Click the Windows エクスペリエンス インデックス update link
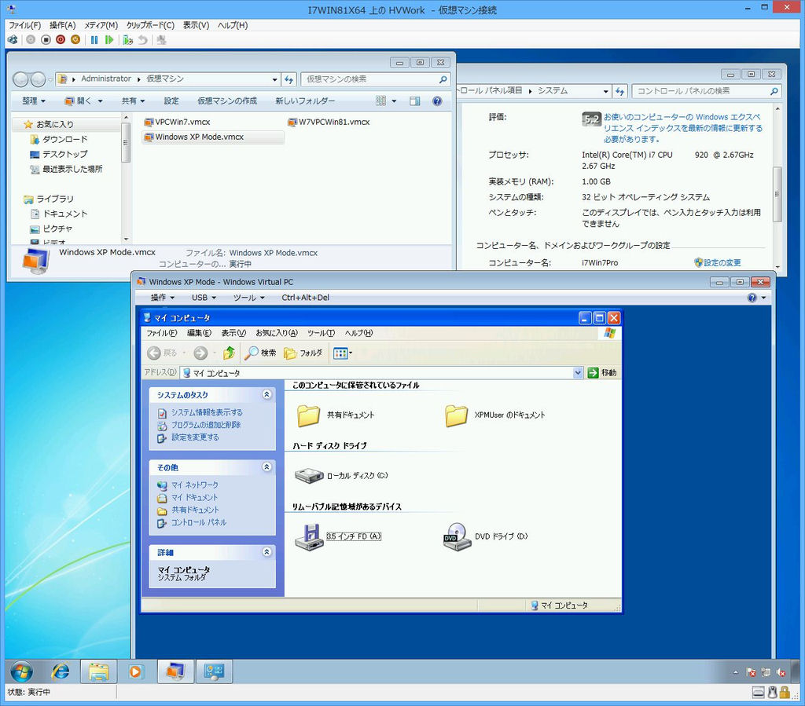805x706 pixels. point(683,128)
